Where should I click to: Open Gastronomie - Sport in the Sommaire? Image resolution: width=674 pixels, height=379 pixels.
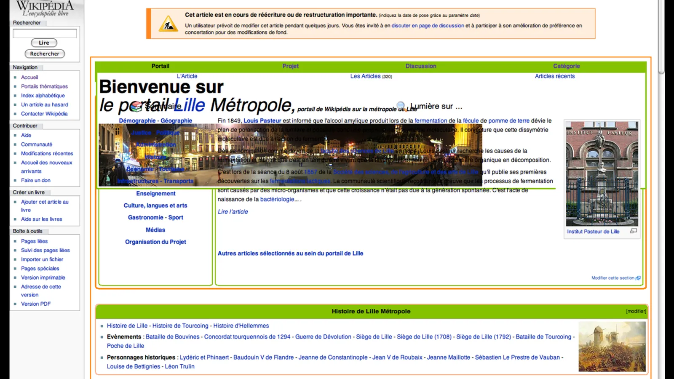(155, 217)
